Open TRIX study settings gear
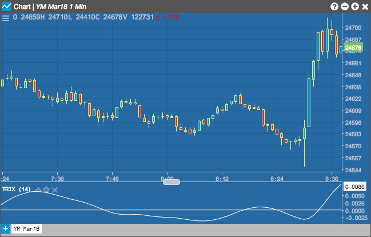Image resolution: width=371 pixels, height=237 pixels. click(46, 189)
